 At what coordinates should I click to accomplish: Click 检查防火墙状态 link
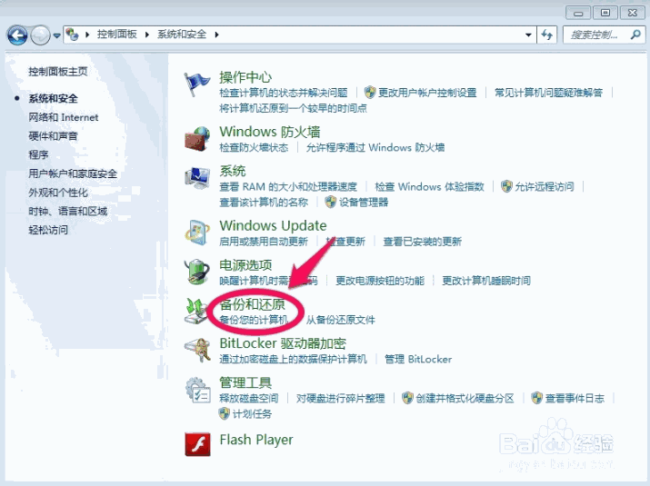[254, 147]
